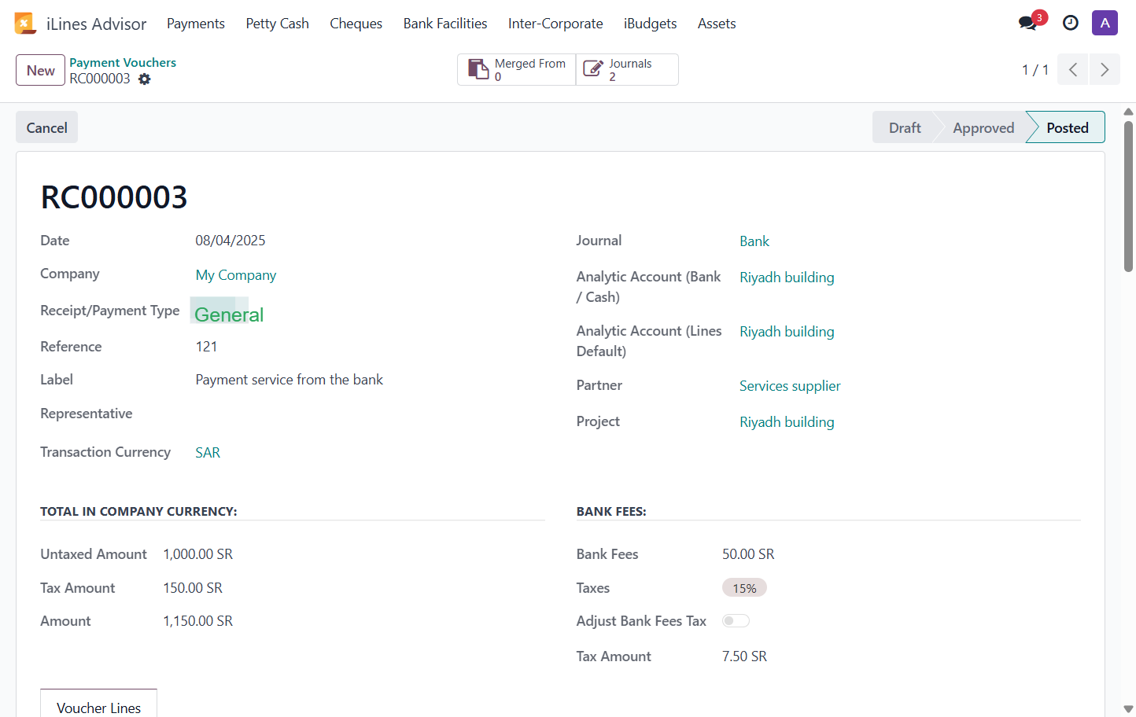Image resolution: width=1136 pixels, height=717 pixels.
Task: Create a New payment voucher
Action: [x=41, y=70]
